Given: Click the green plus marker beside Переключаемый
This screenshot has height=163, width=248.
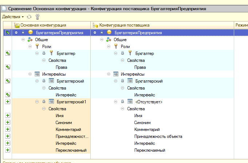Looking at the screenshot, I should [8, 150].
